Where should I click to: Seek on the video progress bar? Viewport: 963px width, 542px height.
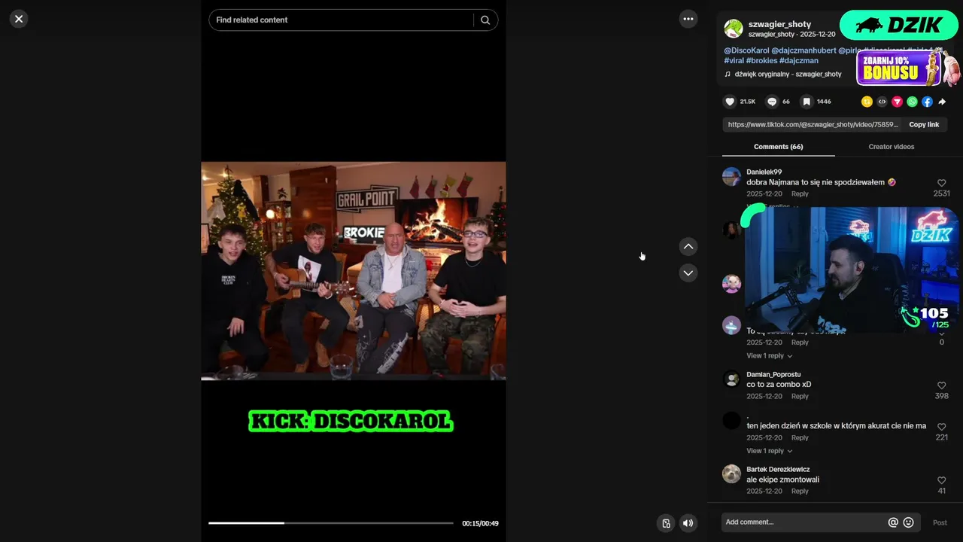pos(330,522)
